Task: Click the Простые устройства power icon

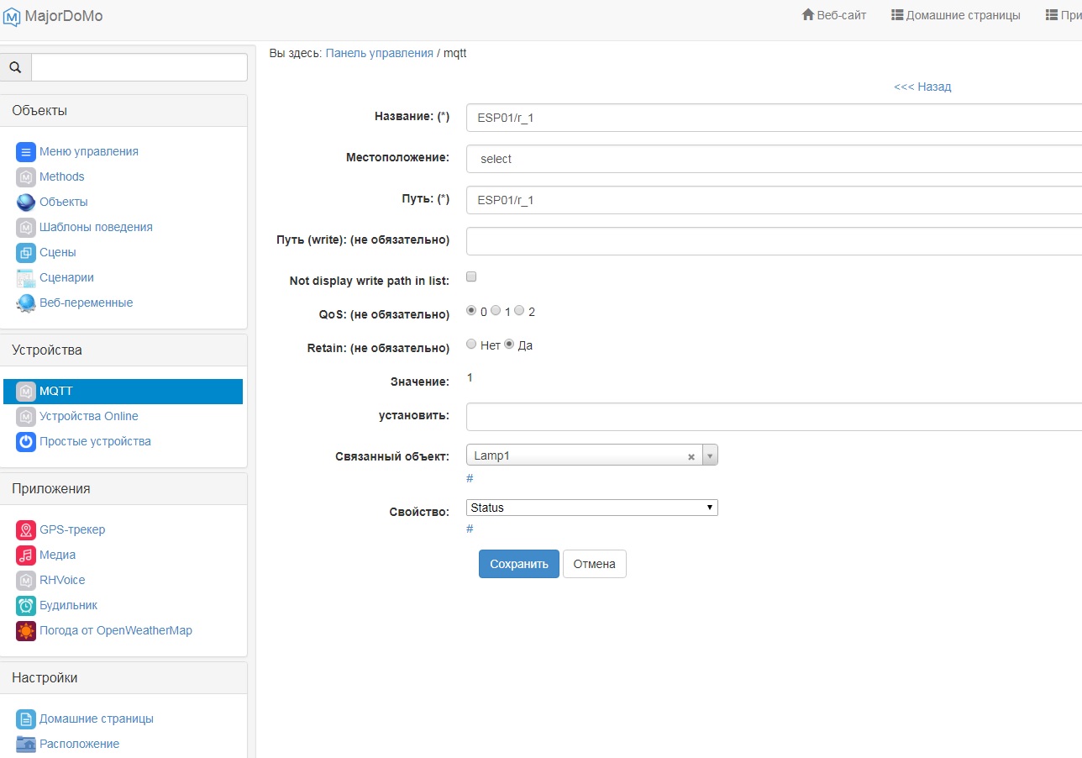Action: (26, 442)
